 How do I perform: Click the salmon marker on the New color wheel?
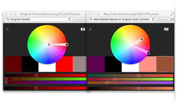coord(140,43)
